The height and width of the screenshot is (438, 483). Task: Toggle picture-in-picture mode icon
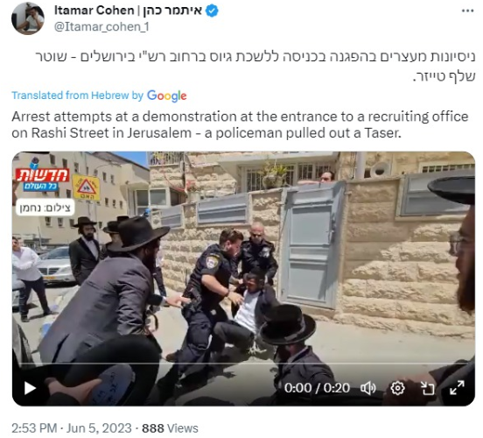427,388
